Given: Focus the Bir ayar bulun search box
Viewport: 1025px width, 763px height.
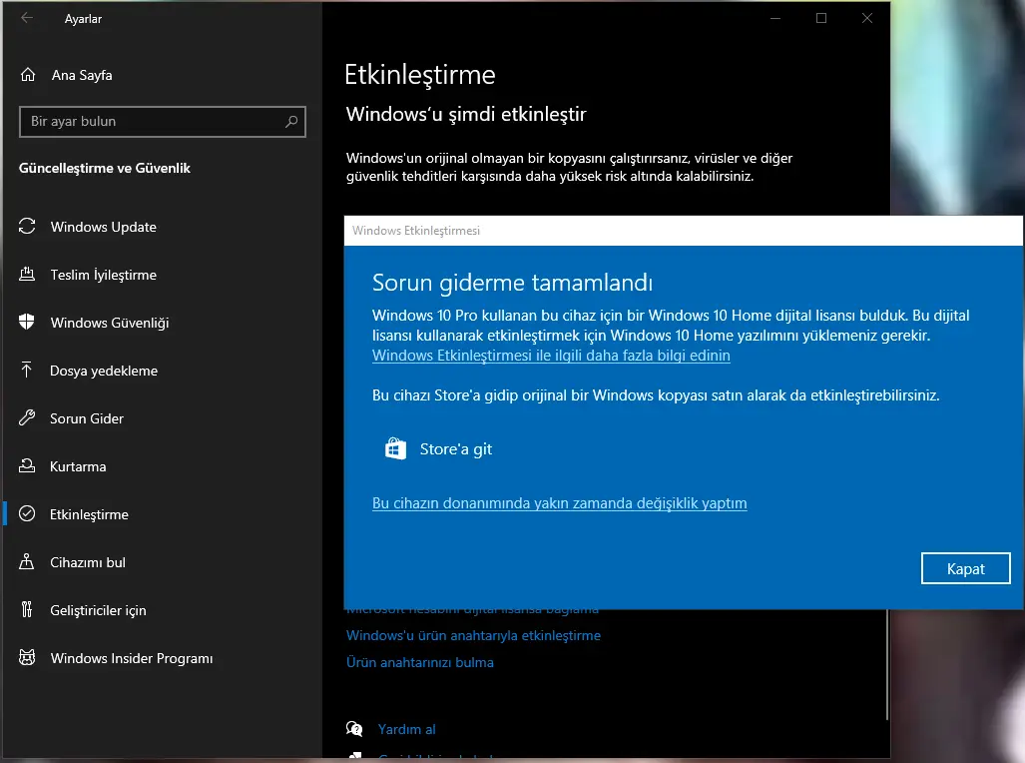Looking at the screenshot, I should pos(163,122).
